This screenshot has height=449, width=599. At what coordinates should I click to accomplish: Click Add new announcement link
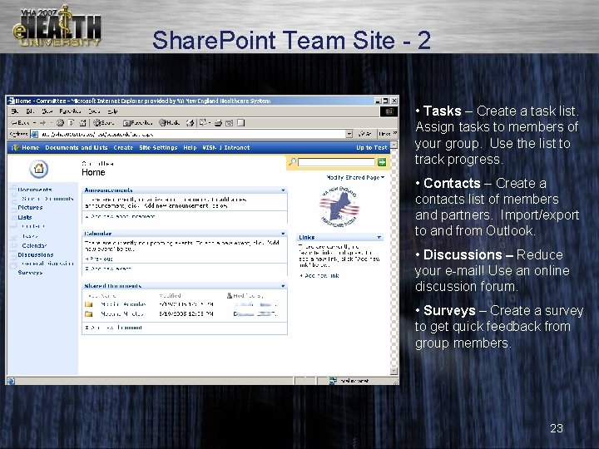121,216
